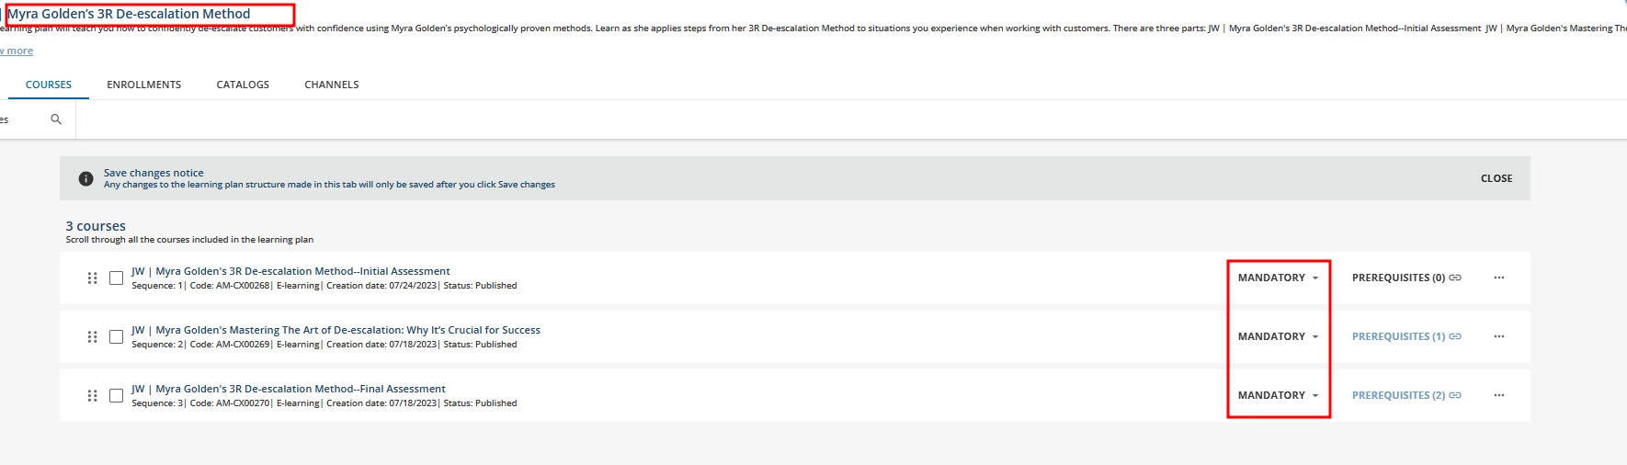Expand Mandatory dropdown for Final Assessment
This screenshot has height=465, width=1627.
(x=1278, y=395)
